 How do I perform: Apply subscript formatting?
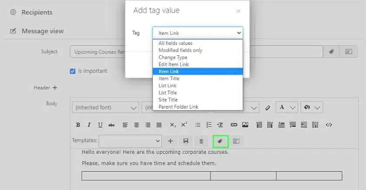(x=173, y=125)
